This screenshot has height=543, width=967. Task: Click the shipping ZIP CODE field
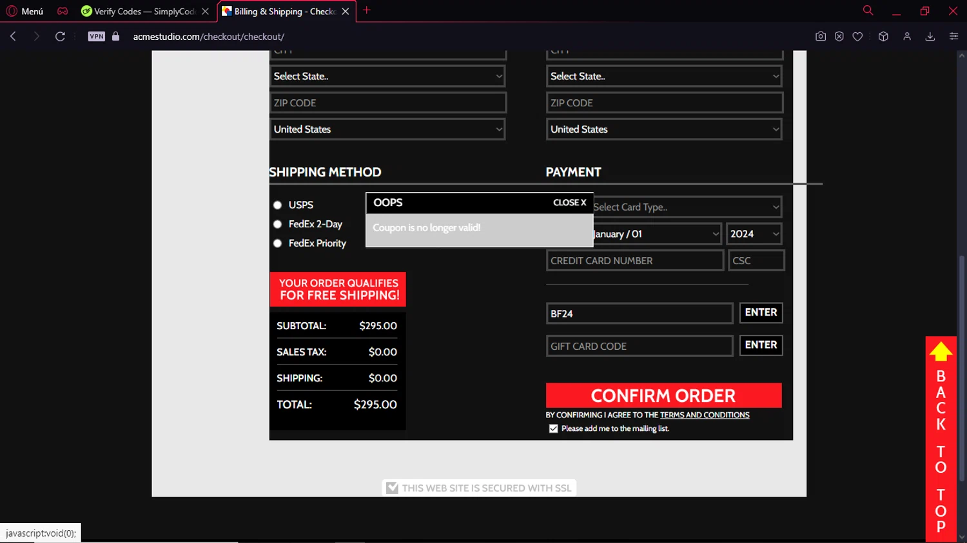(664, 102)
